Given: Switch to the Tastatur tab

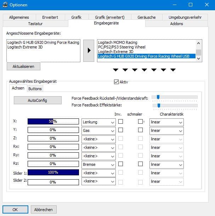Looking at the screenshot, I should 35,24.
